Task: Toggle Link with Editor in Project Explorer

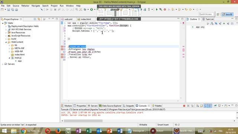Action: 39,19
